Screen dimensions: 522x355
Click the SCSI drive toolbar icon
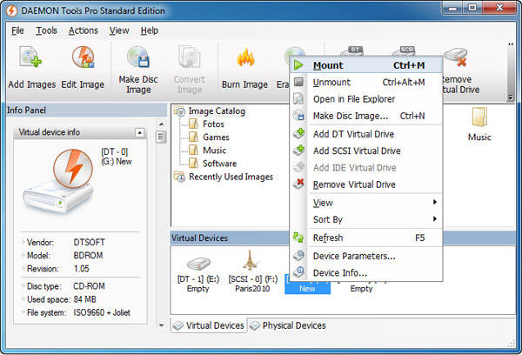[405, 50]
